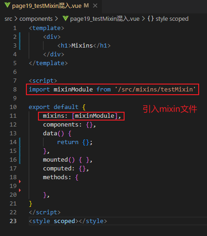Image resolution: width=207 pixels, height=236 pixels.
Task: Click export default on line 10
Action: click(x=54, y=107)
